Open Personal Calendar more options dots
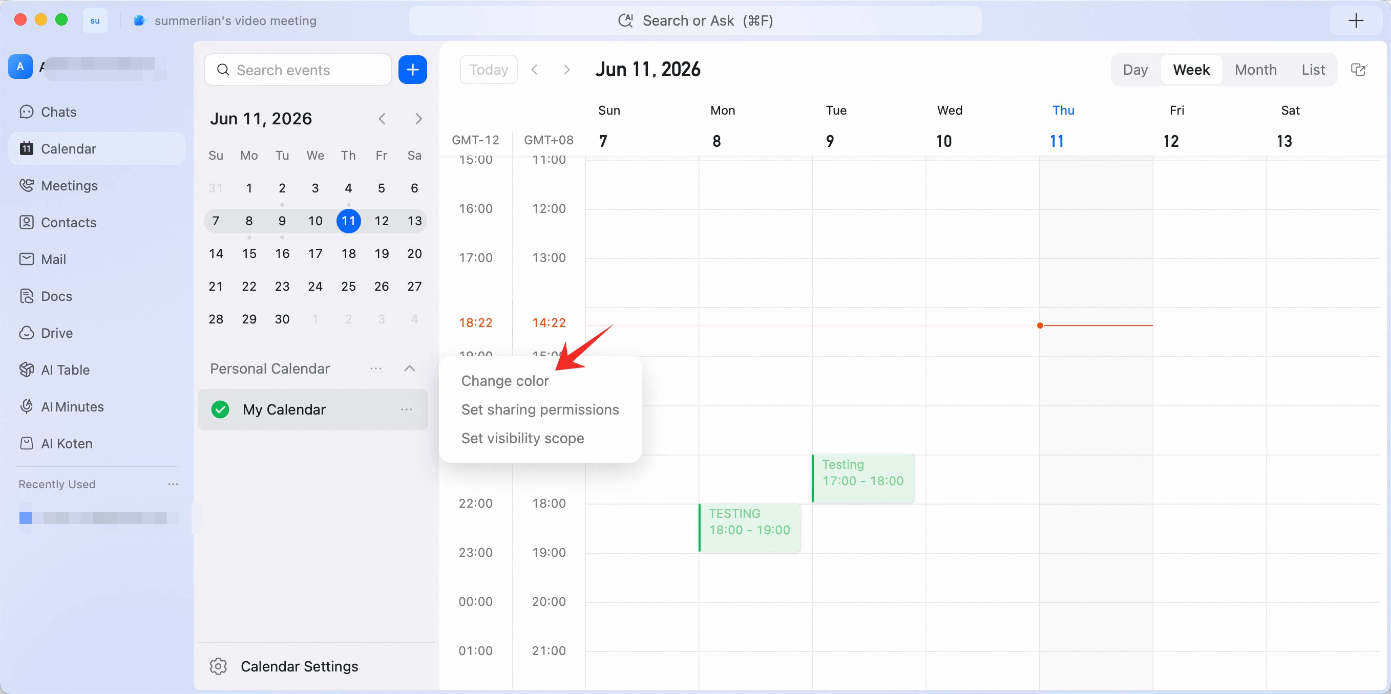 coord(376,368)
